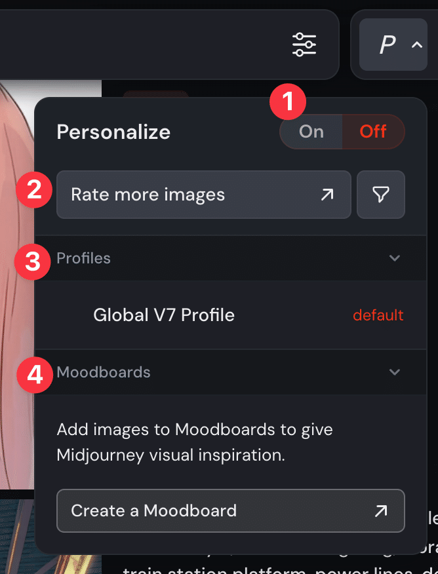Image resolution: width=438 pixels, height=574 pixels.
Task: Click the arrow icon on Create a Moodboard
Action: pos(381,510)
